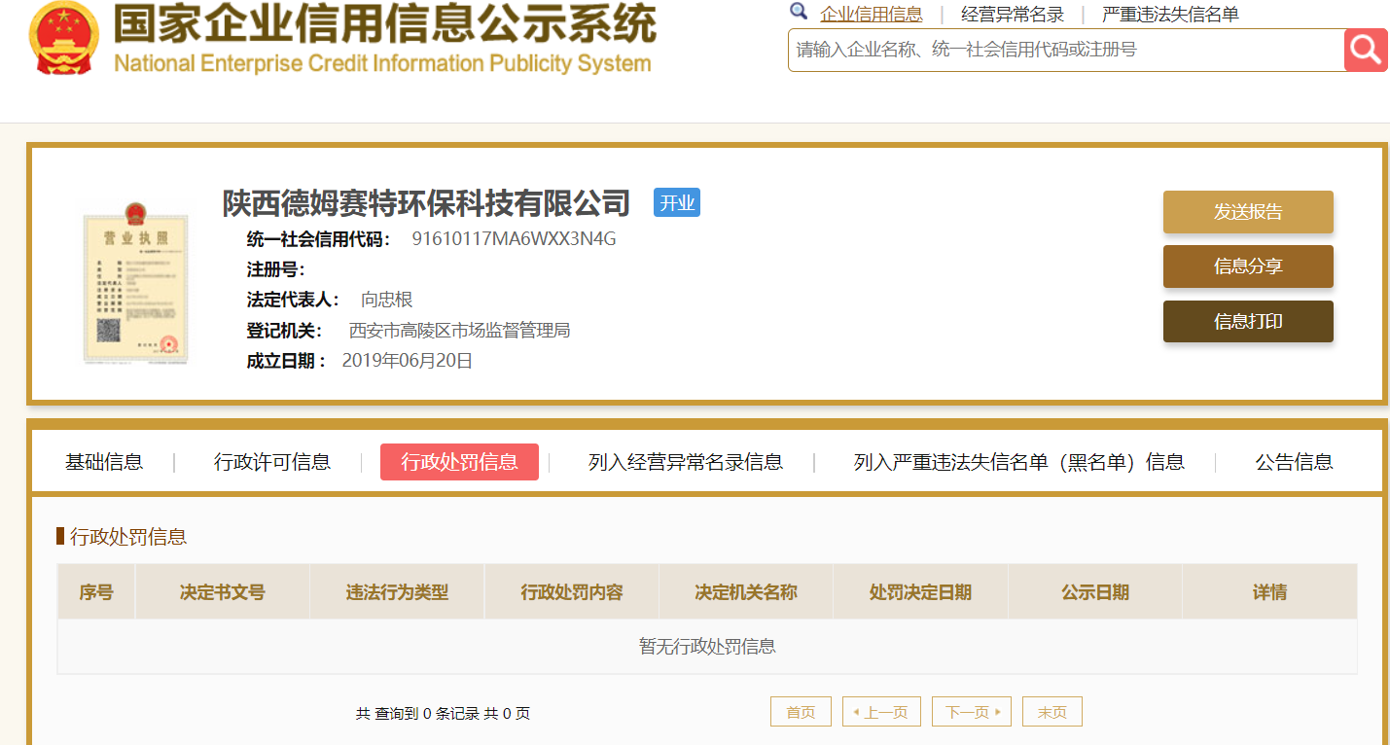Click the 下一页 next page button
This screenshot has height=745, width=1390.
tap(972, 712)
